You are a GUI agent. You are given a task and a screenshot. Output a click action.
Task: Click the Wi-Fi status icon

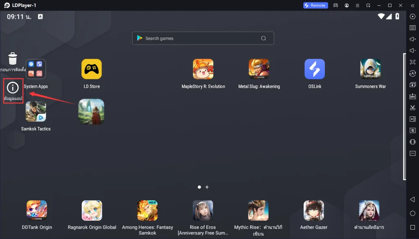click(381, 16)
